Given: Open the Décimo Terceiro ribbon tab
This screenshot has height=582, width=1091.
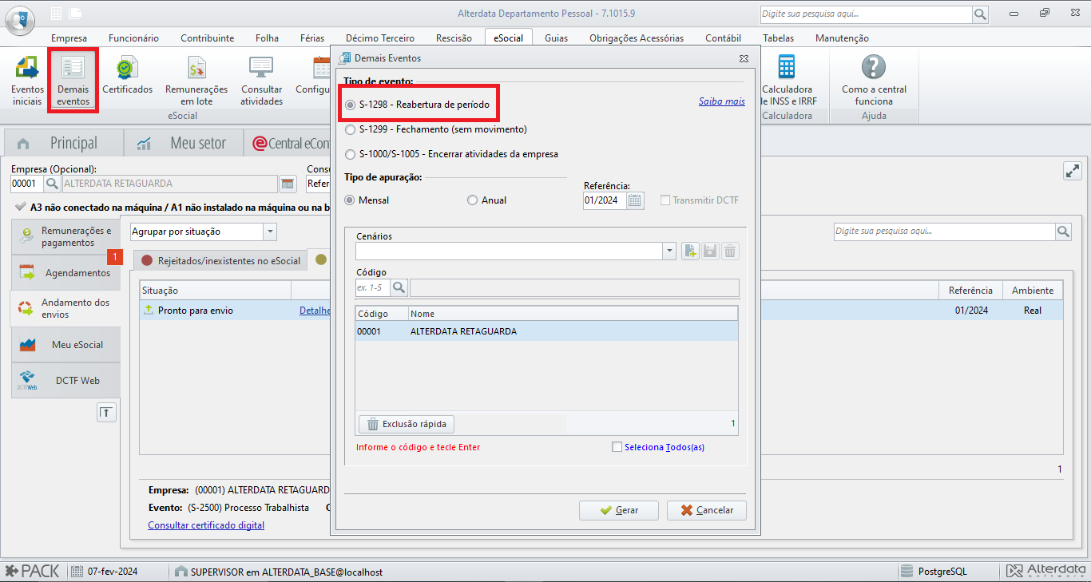Looking at the screenshot, I should click(x=380, y=38).
